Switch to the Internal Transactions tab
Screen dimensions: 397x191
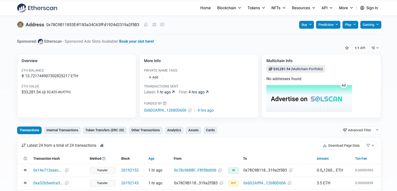[x=62, y=130]
